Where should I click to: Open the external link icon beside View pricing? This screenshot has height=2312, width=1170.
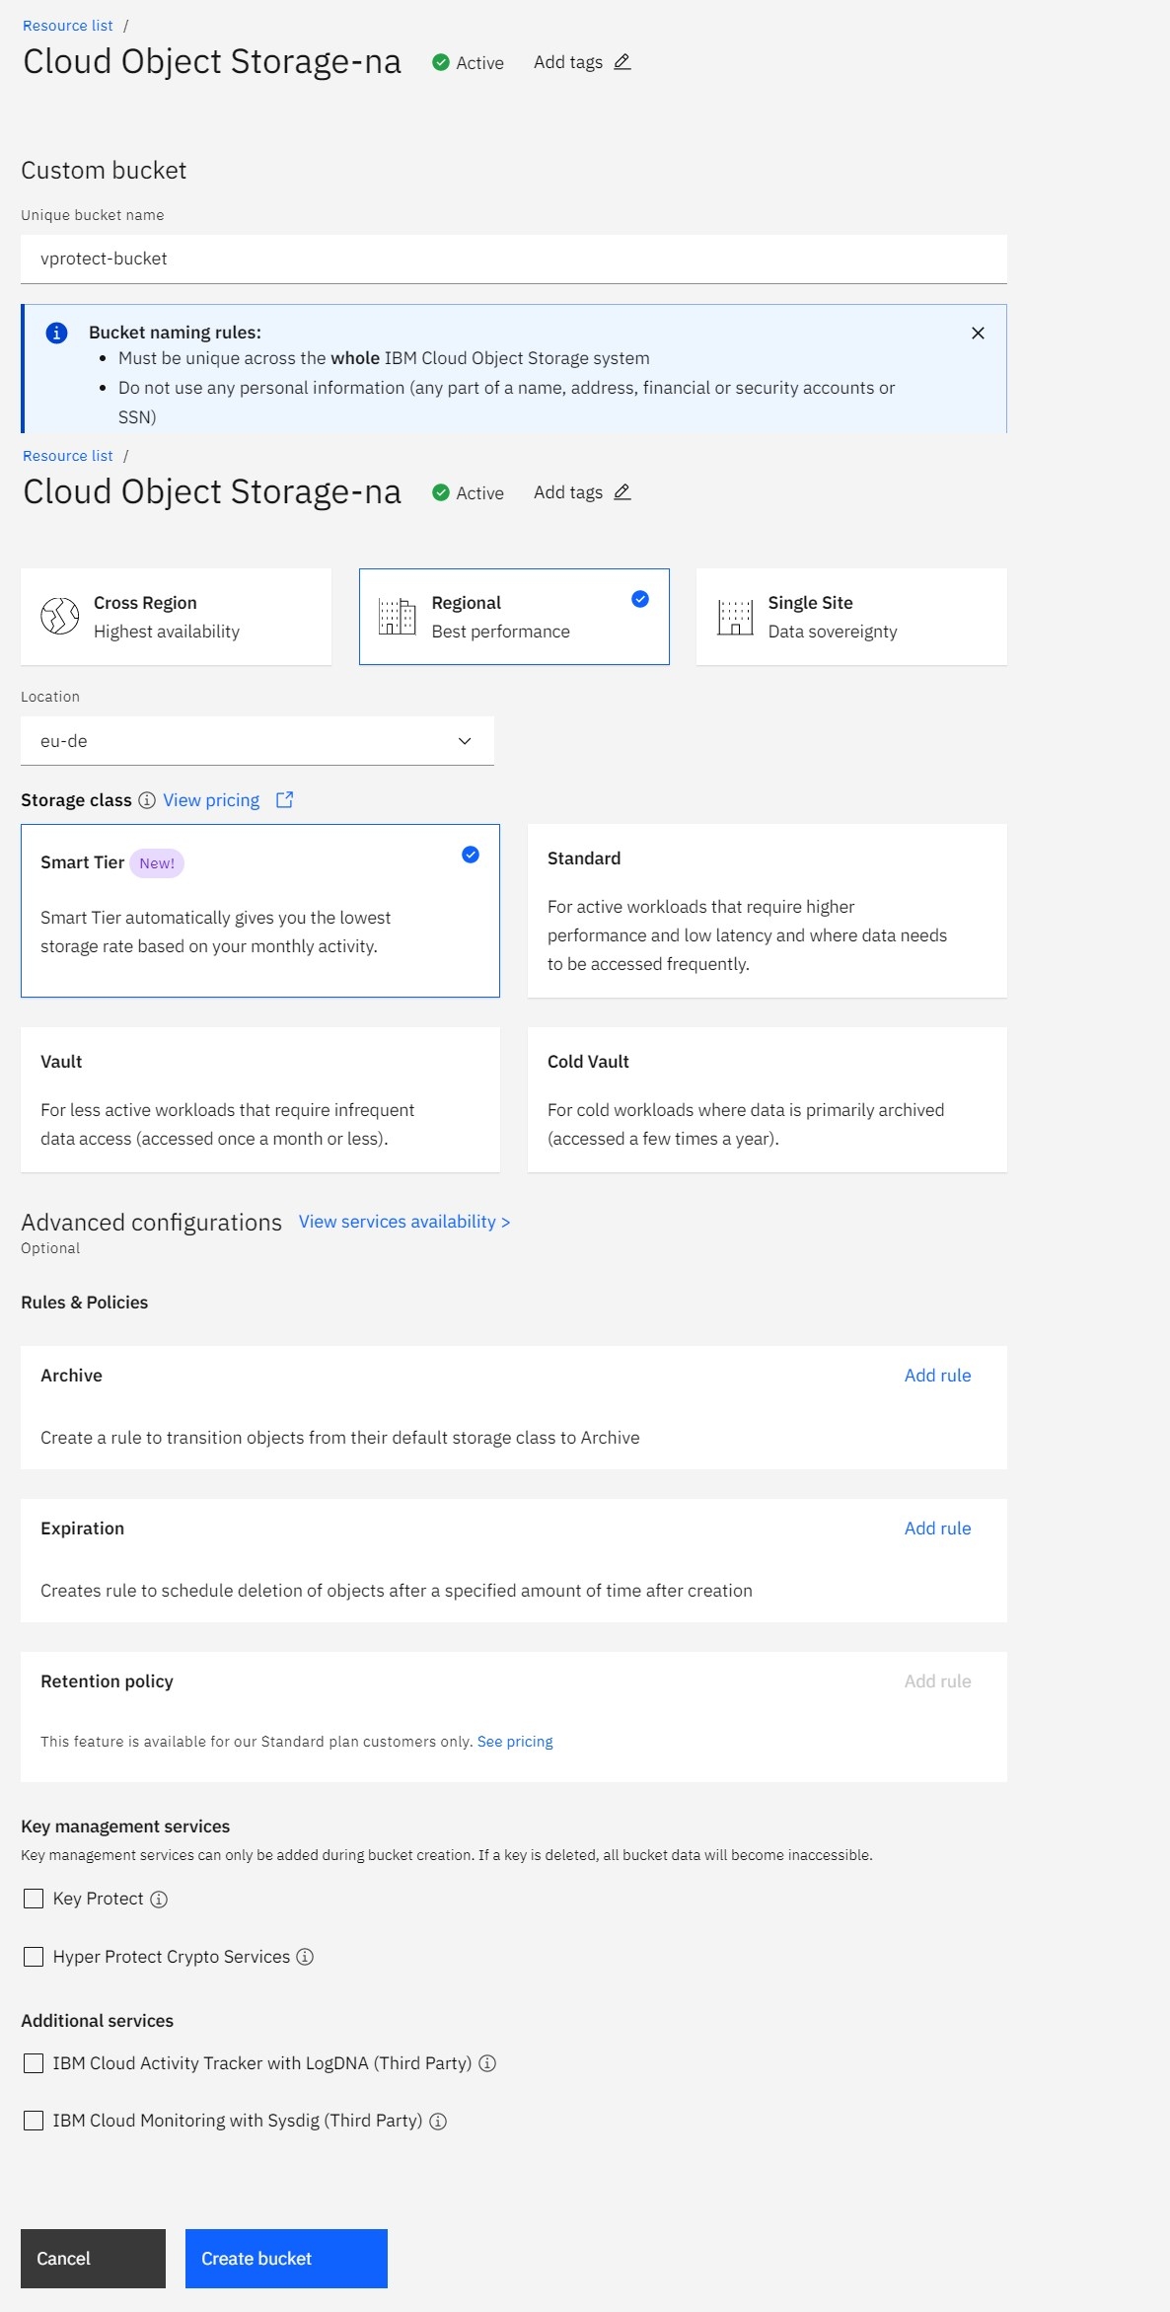coord(284,800)
